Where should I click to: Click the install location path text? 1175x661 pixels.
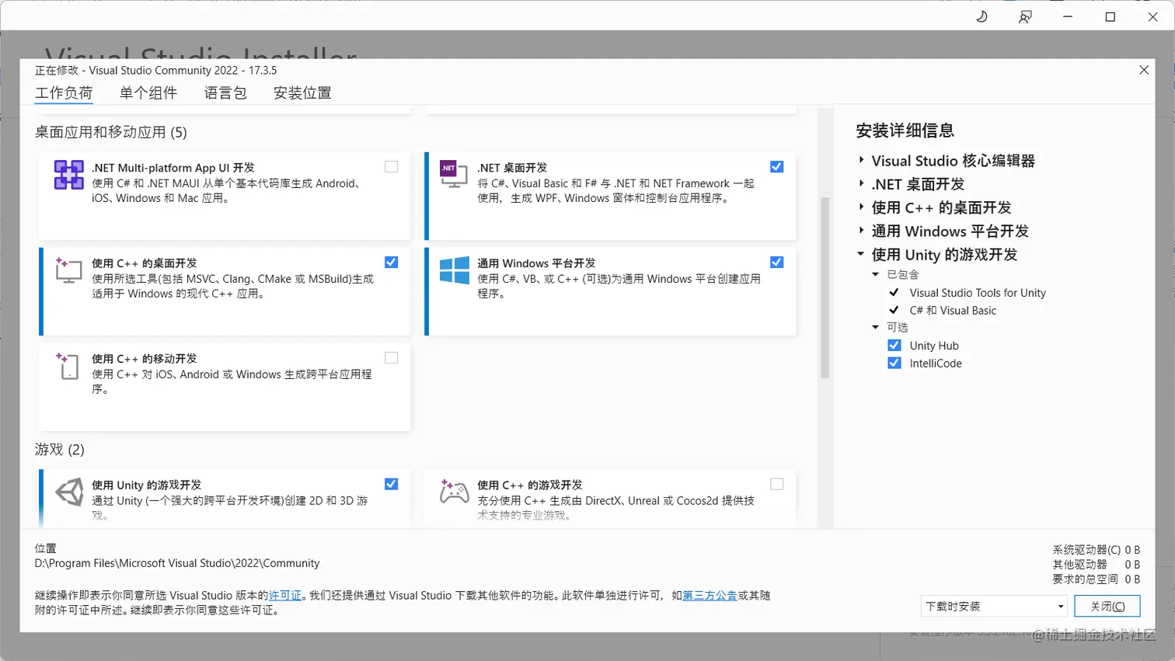177,563
